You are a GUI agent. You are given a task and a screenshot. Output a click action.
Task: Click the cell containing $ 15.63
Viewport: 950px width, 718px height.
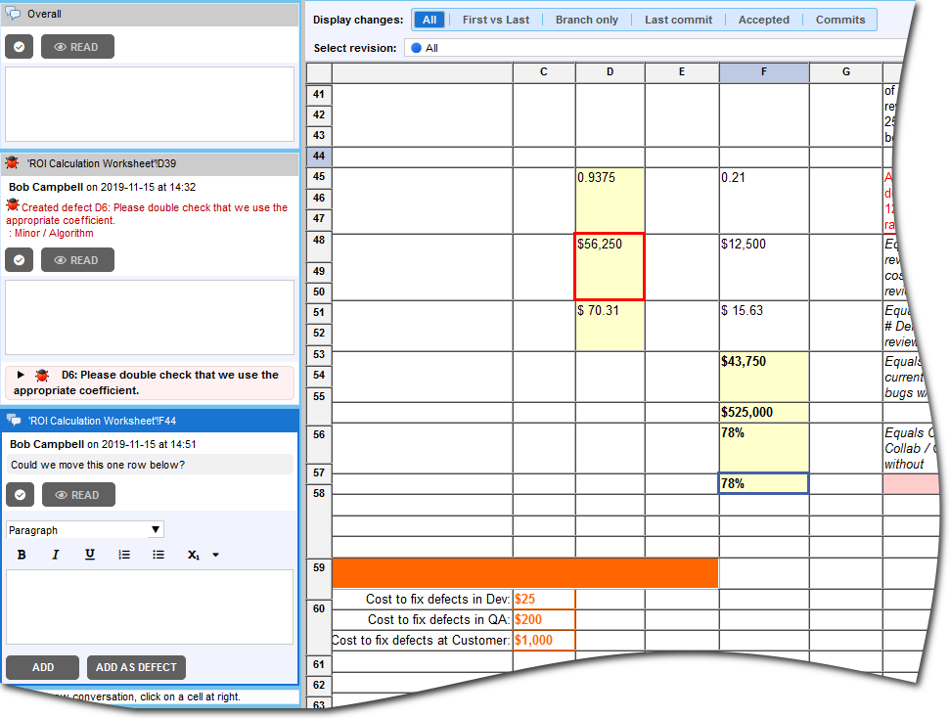click(764, 326)
